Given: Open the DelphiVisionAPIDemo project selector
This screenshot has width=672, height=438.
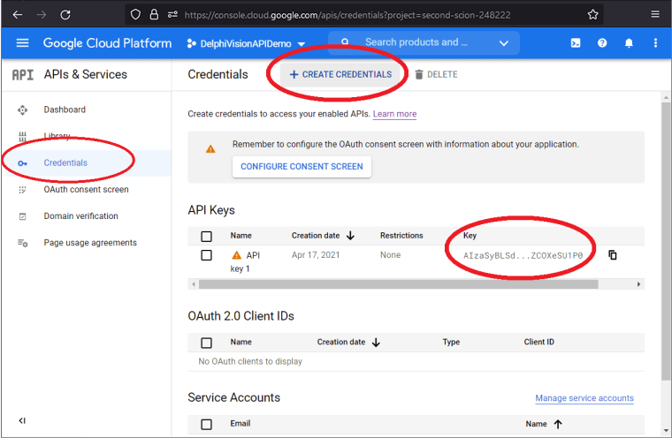Looking at the screenshot, I should pos(246,43).
